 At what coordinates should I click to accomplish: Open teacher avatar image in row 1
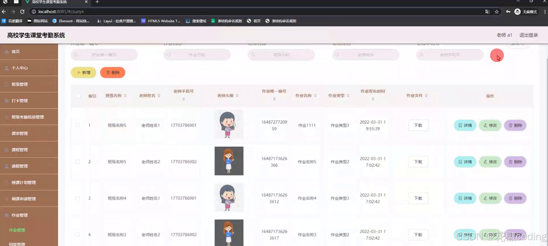[x=229, y=125]
